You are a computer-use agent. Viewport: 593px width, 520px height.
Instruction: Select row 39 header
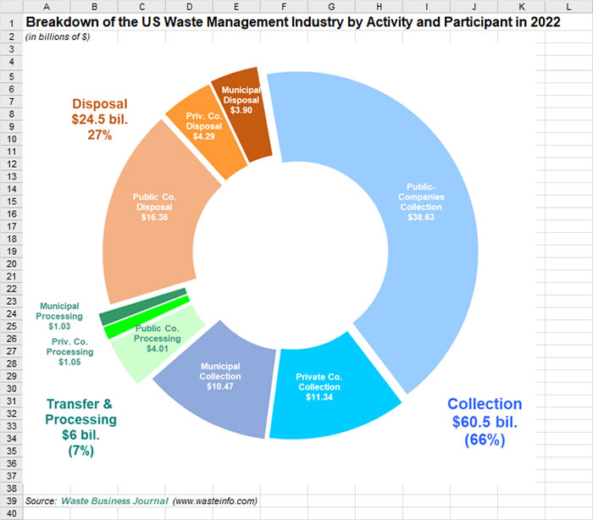click(x=11, y=501)
